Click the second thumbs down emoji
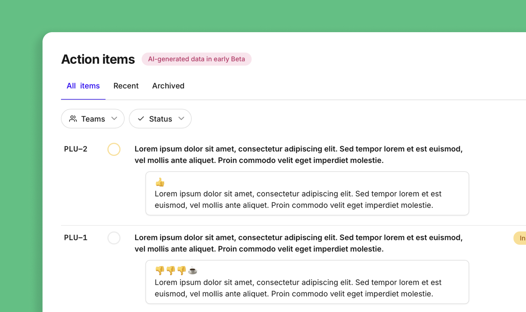Viewport: 526px width, 312px height. coord(171,270)
